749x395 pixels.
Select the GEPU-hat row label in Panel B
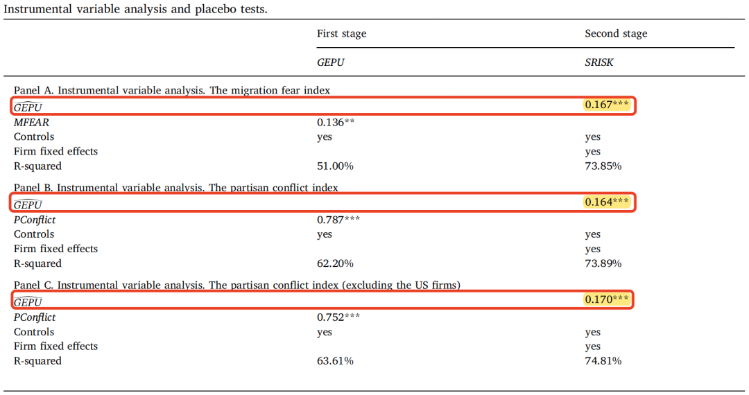click(28, 204)
